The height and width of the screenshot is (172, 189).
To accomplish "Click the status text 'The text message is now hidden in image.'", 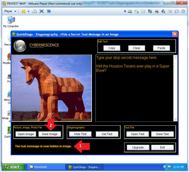I will 43,146.
